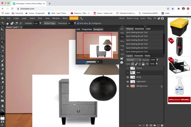Image resolution: width=191 pixels, height=127 pixels.
Task: Open the Normal blend mode dropdown
Action: tap(133, 60)
